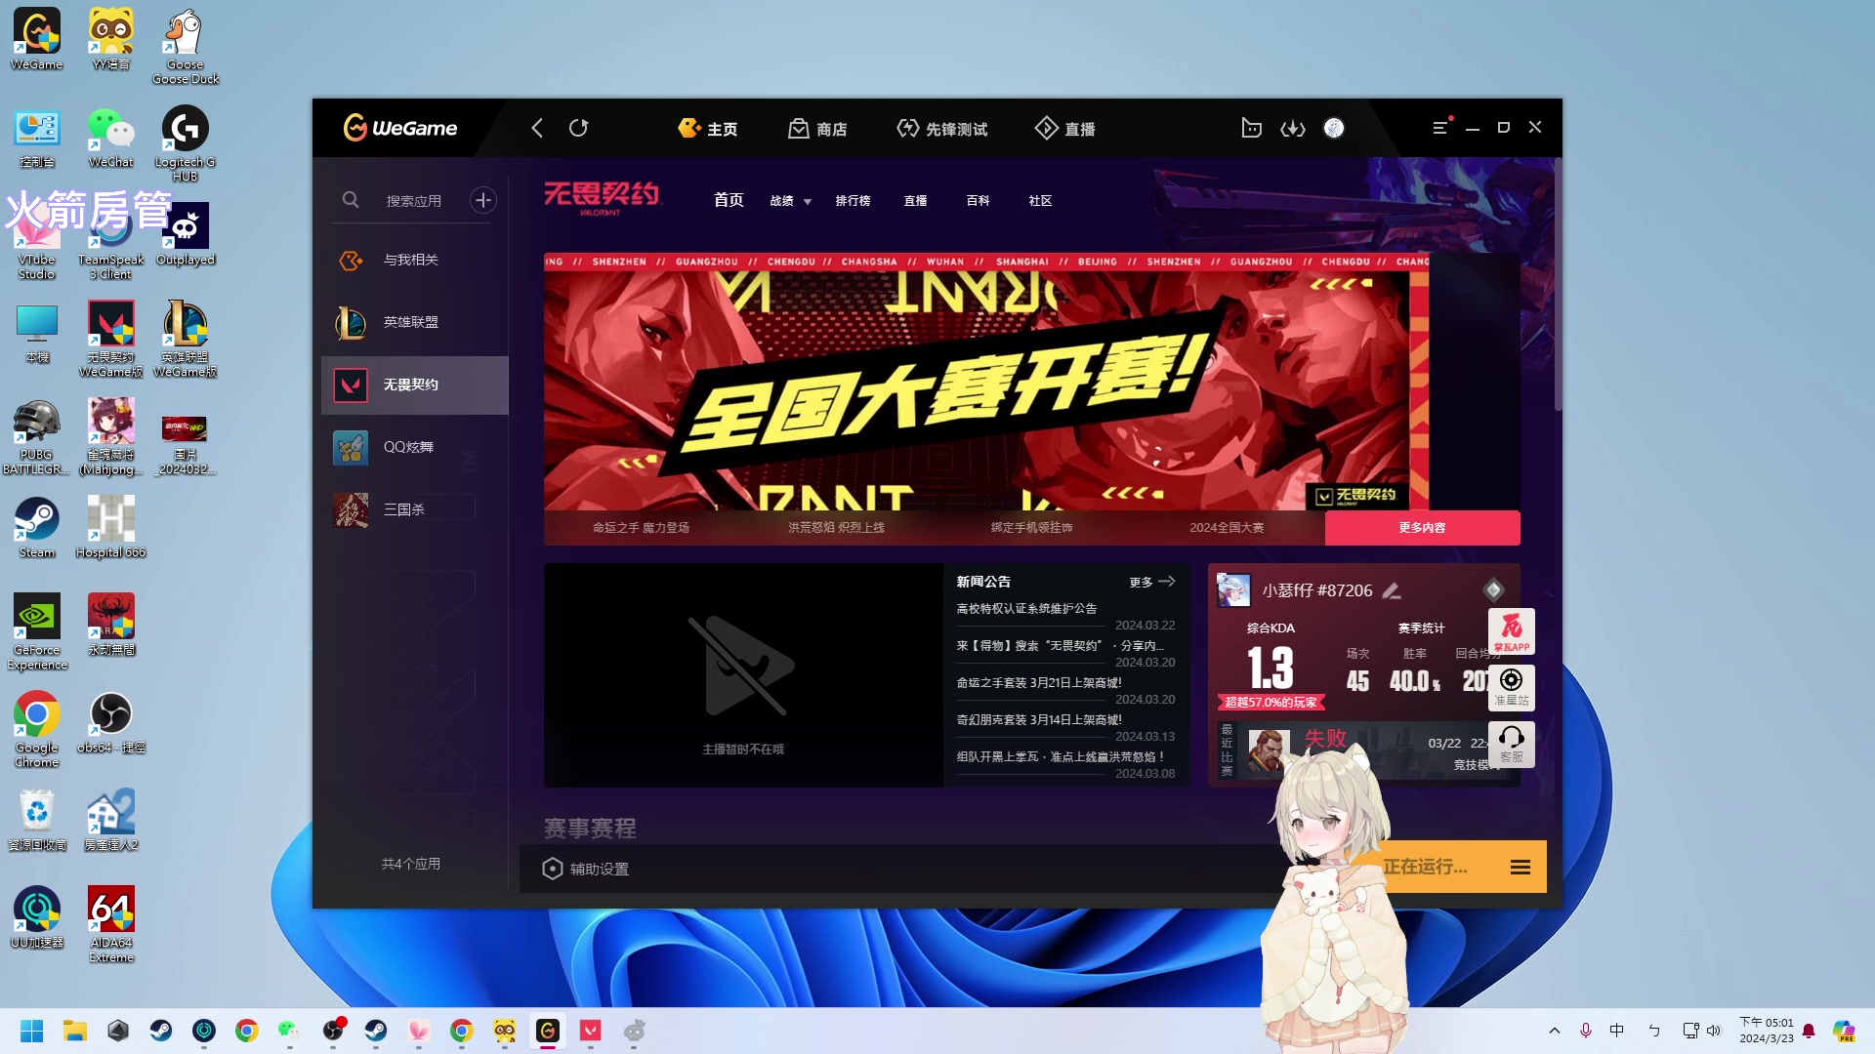Click the WeGame page vertical scrollbar
This screenshot has height=1054, width=1875.
coord(1558,285)
